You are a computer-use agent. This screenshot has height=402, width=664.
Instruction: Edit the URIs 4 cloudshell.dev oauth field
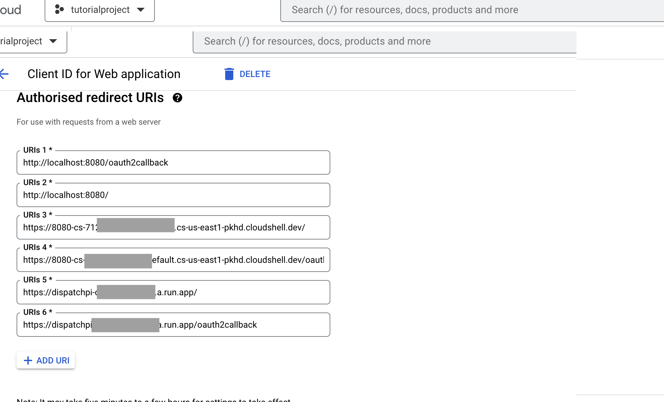pyautogui.click(x=173, y=260)
